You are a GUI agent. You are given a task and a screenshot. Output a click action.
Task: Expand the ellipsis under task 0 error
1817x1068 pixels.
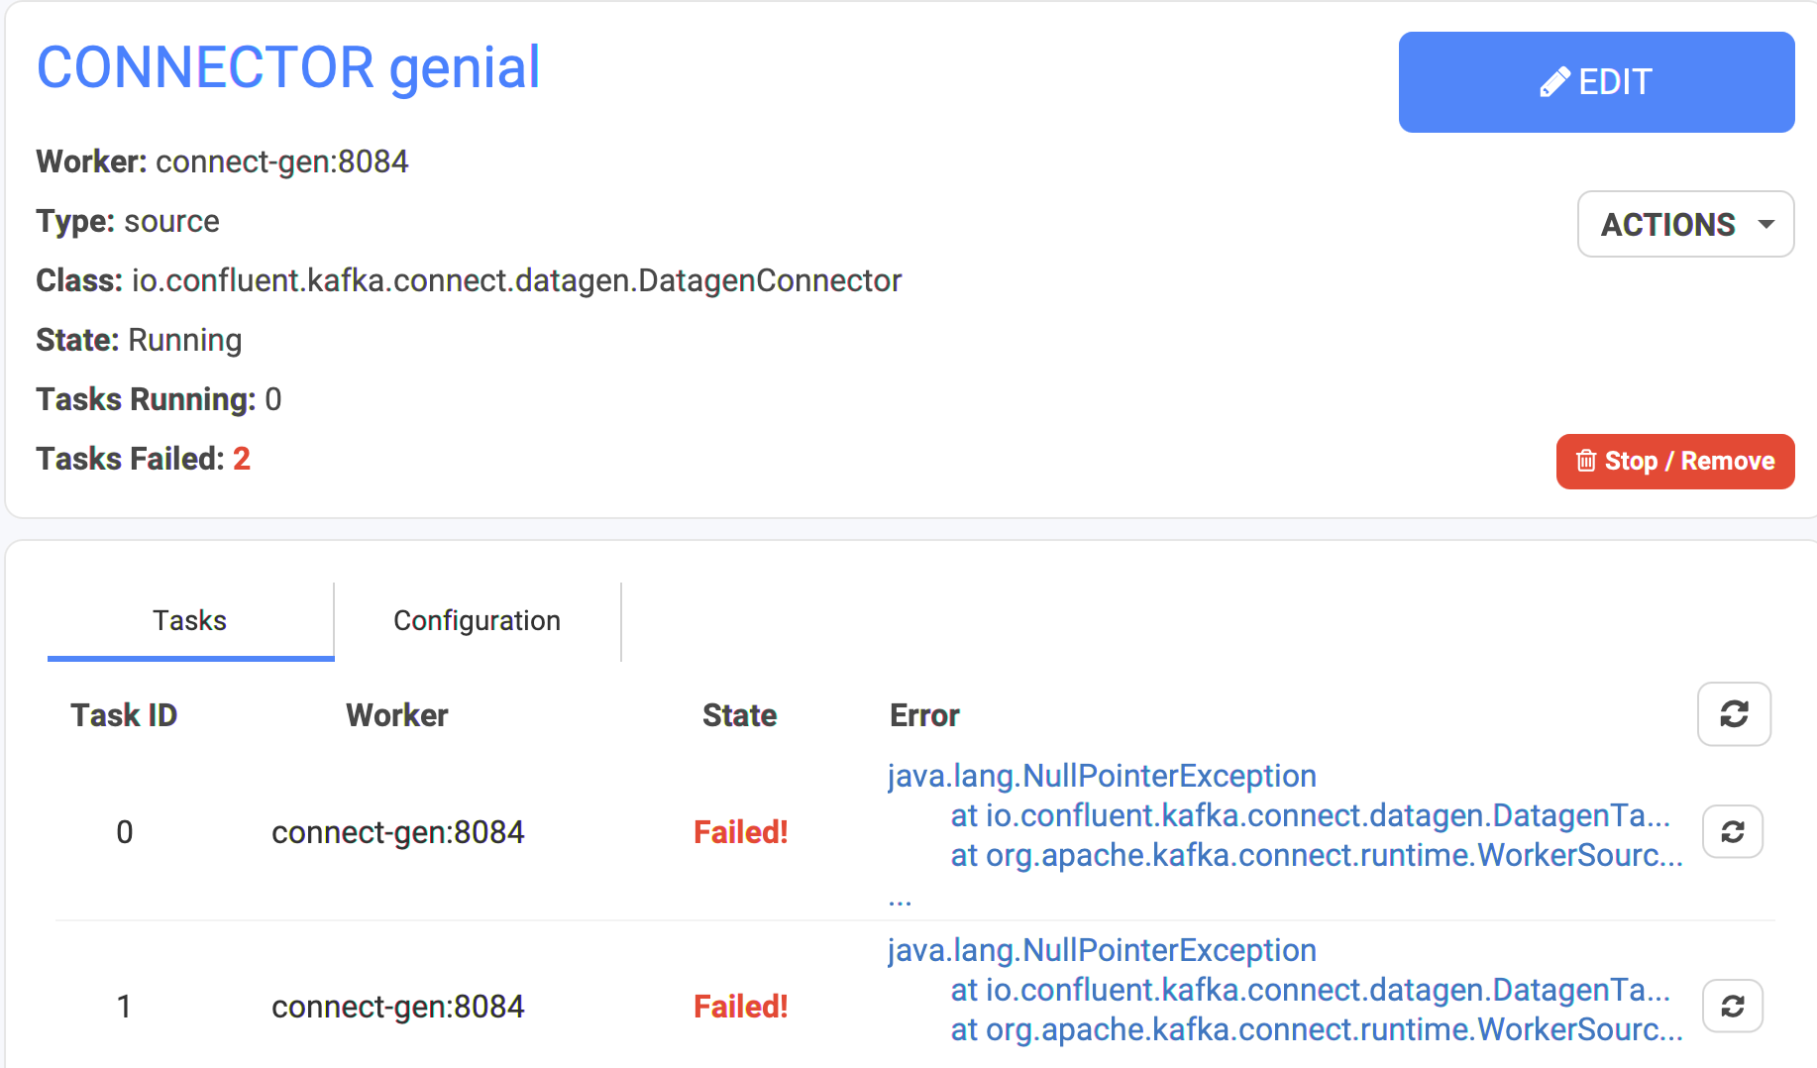tap(900, 901)
